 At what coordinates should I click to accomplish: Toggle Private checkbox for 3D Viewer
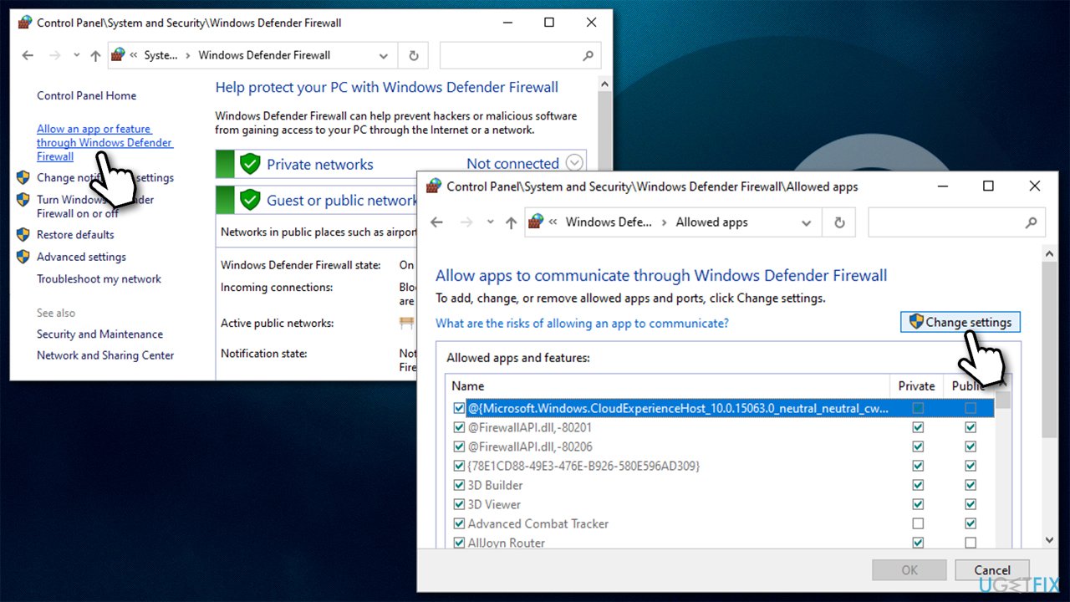point(919,504)
